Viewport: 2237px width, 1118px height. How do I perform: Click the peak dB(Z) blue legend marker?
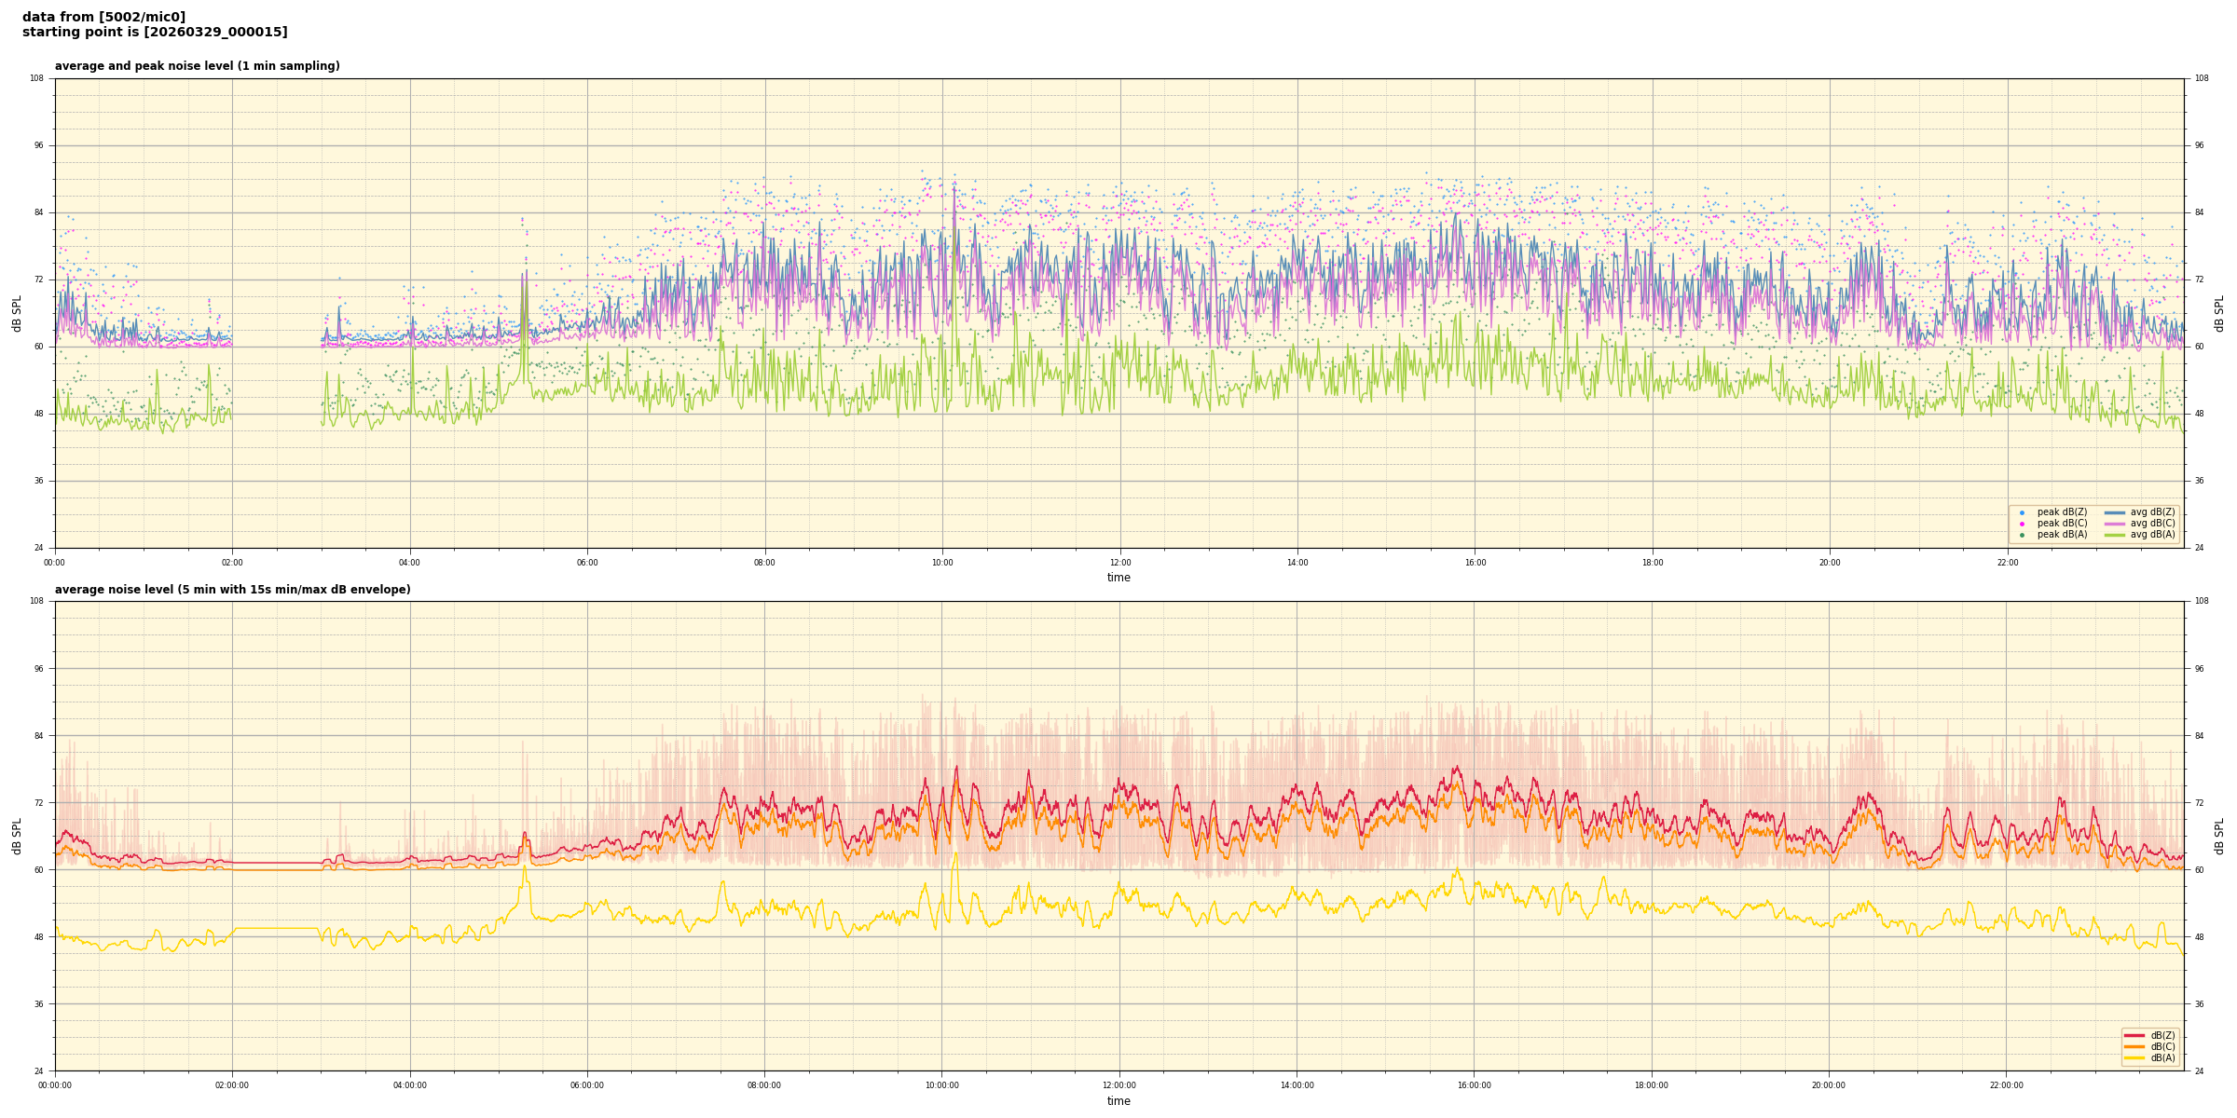[2022, 512]
